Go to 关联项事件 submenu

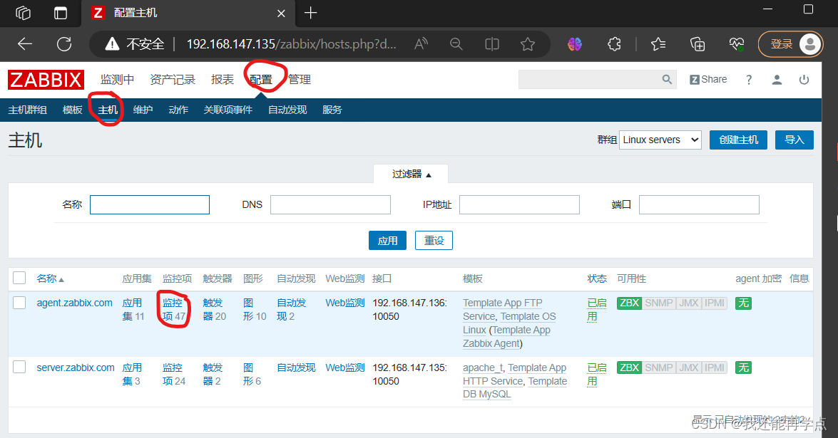click(228, 110)
